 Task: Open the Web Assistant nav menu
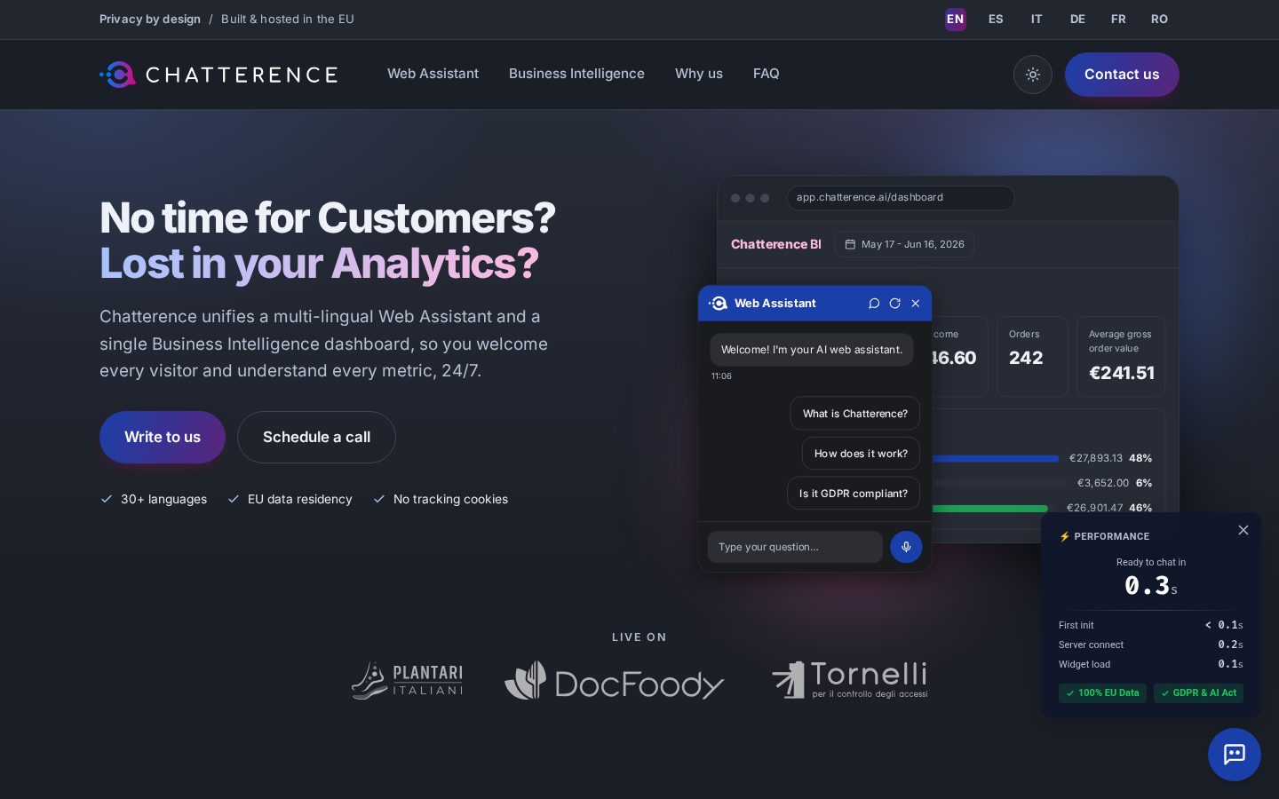click(433, 74)
